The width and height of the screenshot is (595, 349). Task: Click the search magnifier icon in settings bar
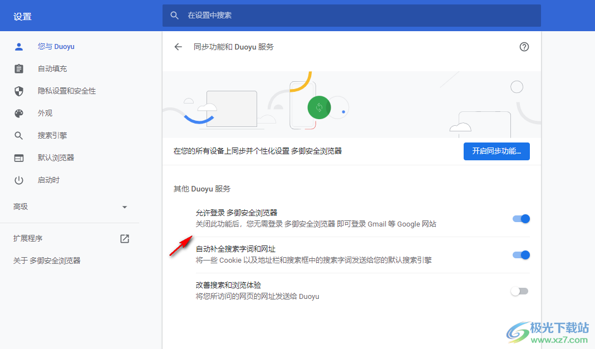click(174, 16)
